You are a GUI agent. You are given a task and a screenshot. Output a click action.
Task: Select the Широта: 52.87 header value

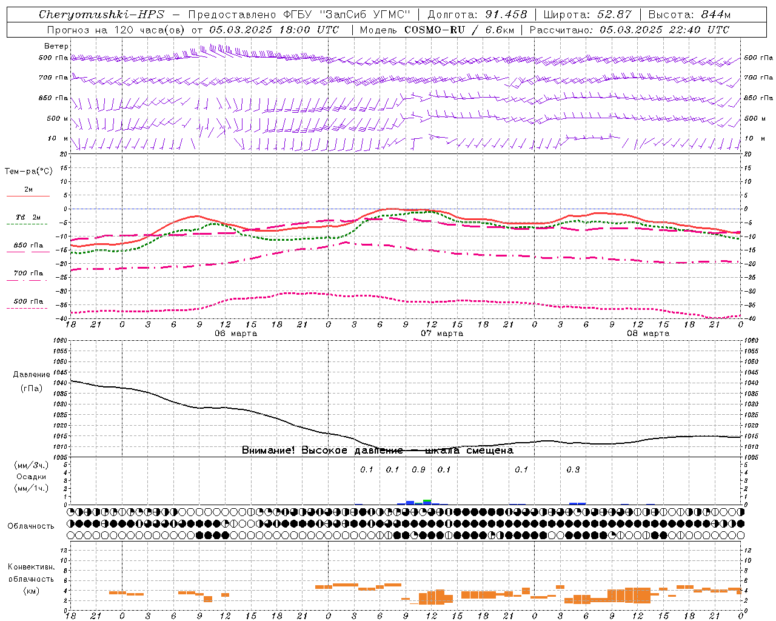tap(587, 15)
